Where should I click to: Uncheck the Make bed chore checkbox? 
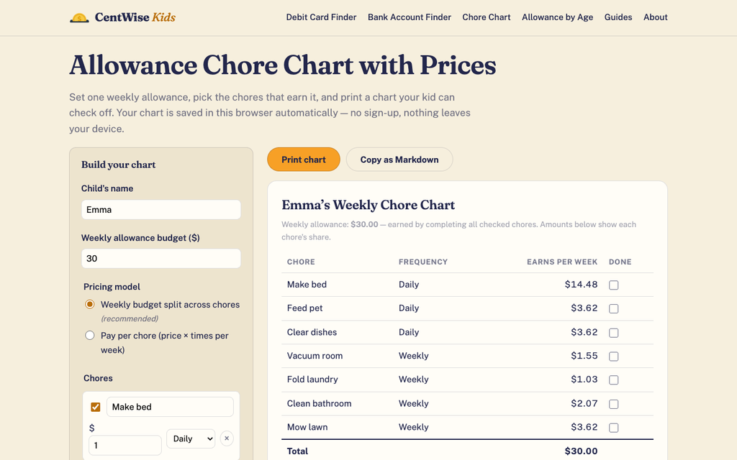pyautogui.click(x=96, y=407)
